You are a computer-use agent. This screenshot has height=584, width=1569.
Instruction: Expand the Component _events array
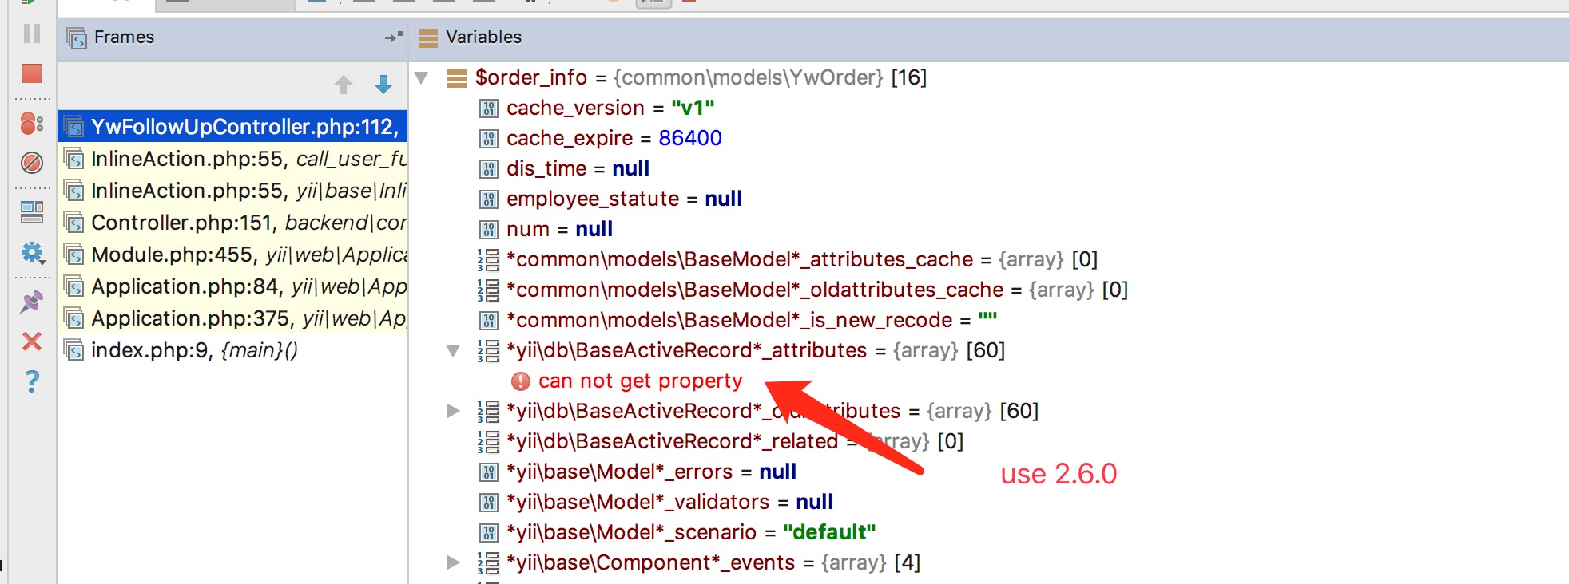pyautogui.click(x=453, y=563)
